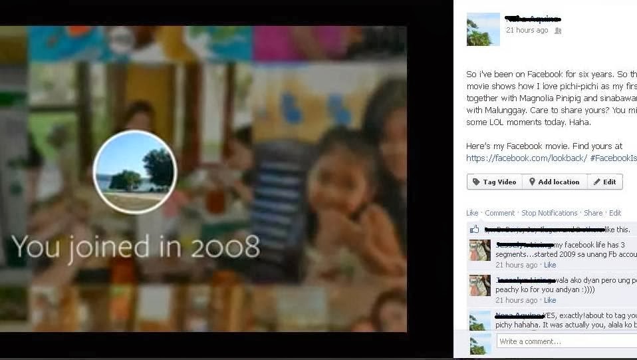Open the list of people who like this
This screenshot has width=637, height=360.
[x=545, y=230]
